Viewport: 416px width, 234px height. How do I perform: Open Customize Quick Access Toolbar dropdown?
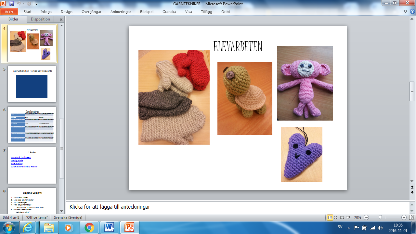(36, 4)
